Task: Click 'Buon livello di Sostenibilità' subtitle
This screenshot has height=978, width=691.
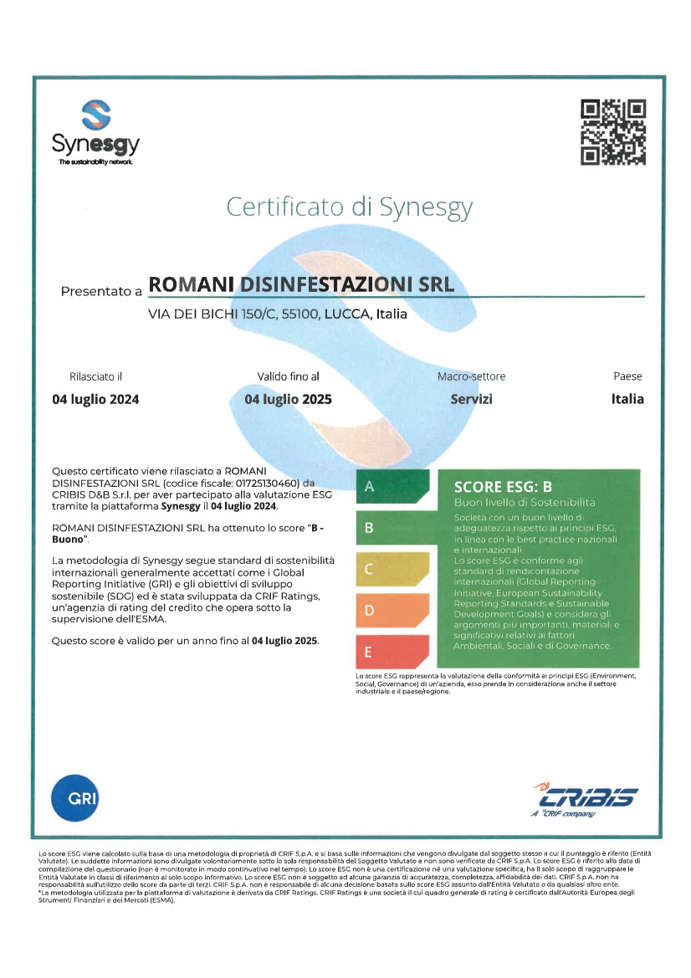Action: click(x=524, y=503)
